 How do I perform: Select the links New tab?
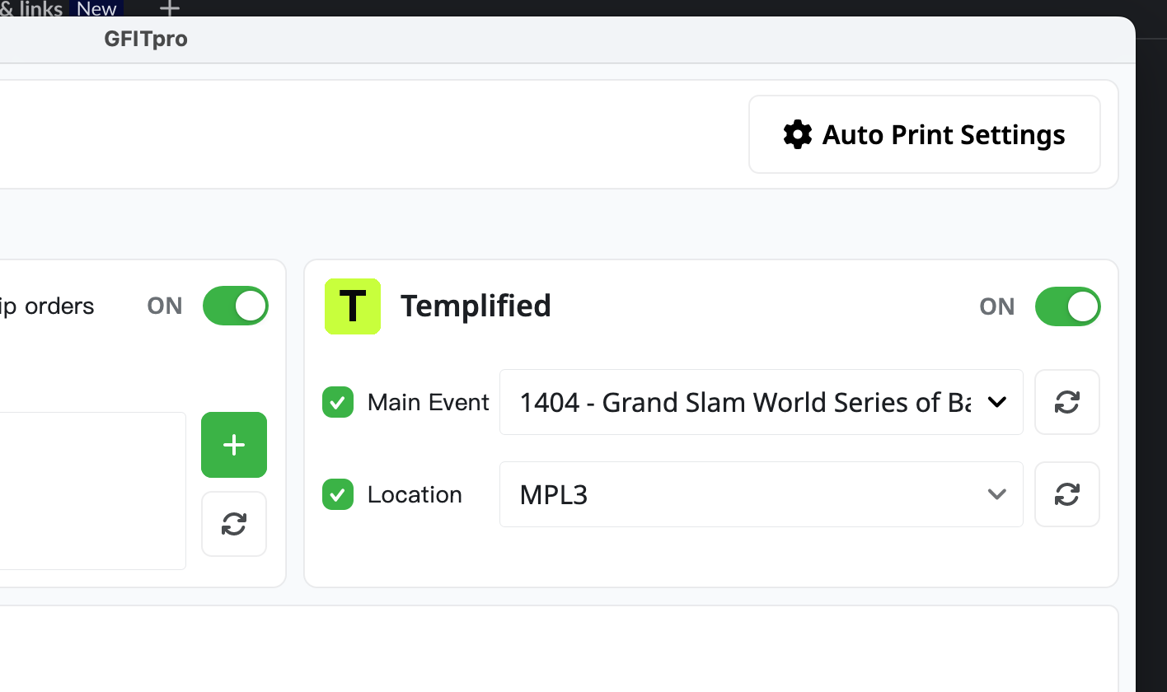pyautogui.click(x=62, y=8)
